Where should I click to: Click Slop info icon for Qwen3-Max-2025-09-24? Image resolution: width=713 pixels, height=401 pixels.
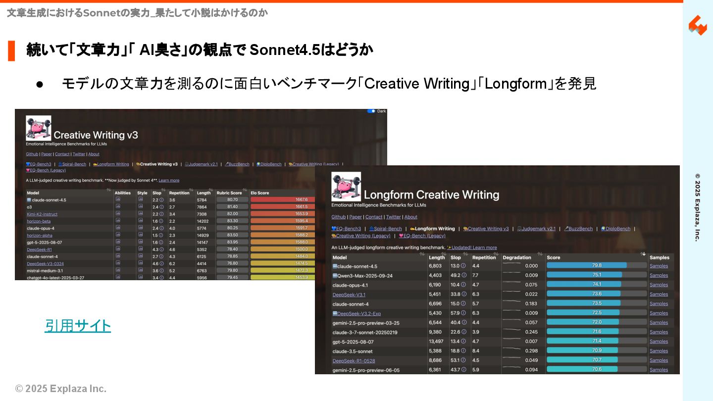point(464,275)
